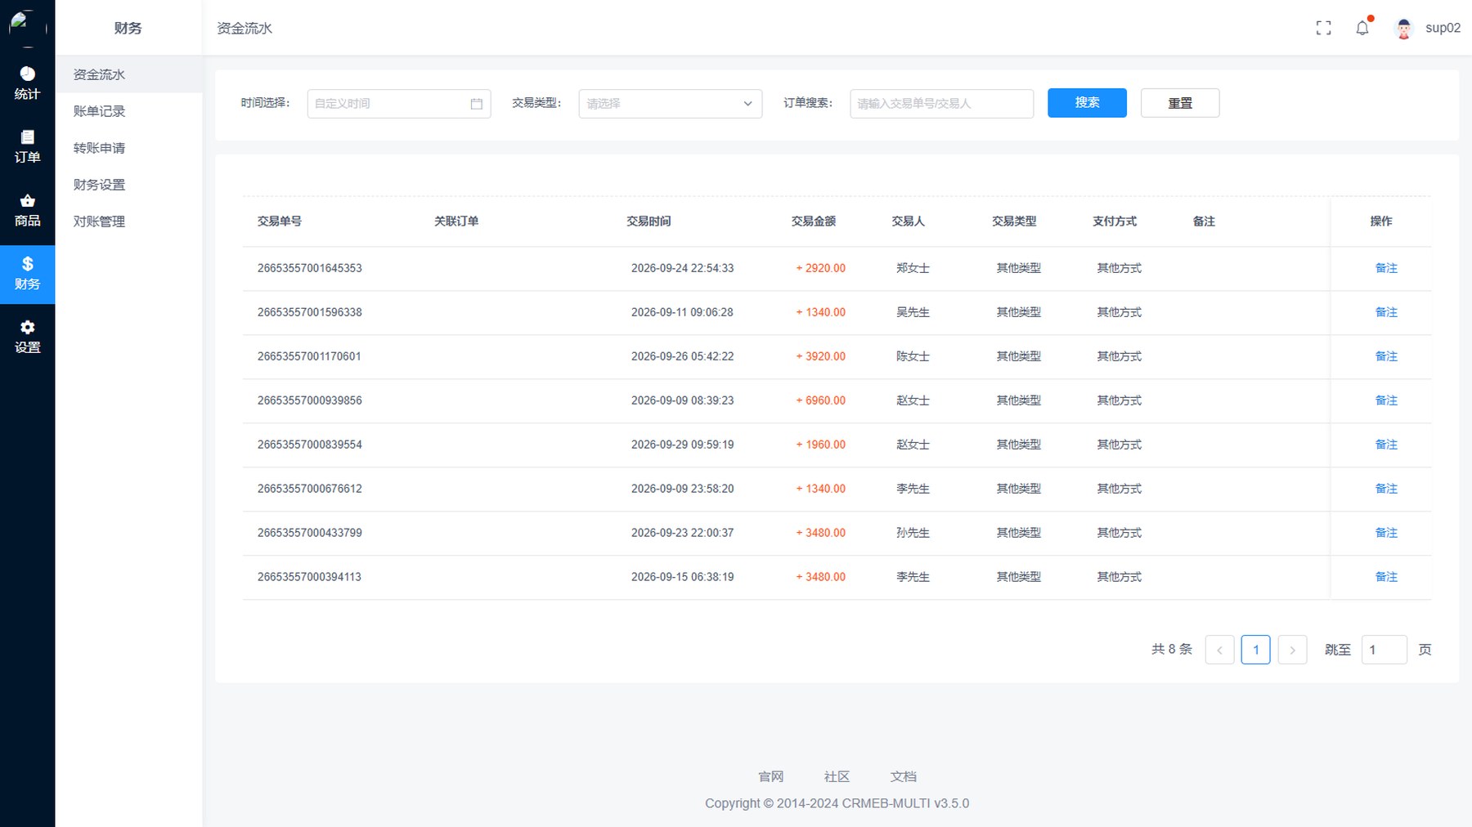Click the 搜索 search button
The height and width of the screenshot is (827, 1472).
pyautogui.click(x=1087, y=103)
